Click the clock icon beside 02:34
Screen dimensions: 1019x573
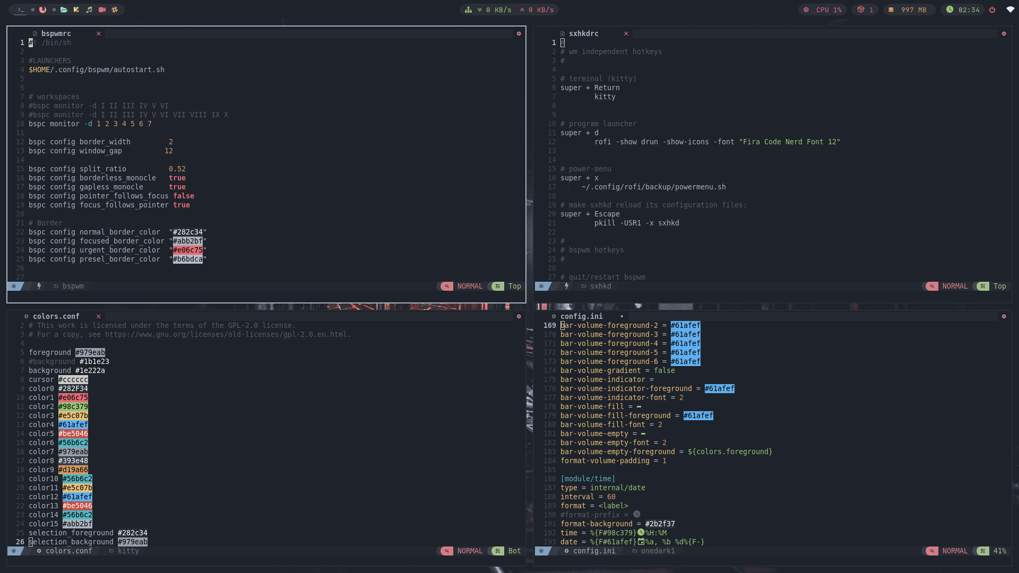[949, 10]
